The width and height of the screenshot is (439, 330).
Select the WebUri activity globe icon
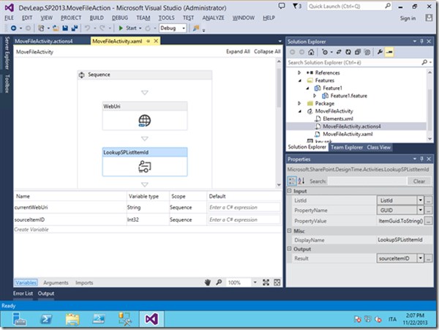(x=144, y=121)
